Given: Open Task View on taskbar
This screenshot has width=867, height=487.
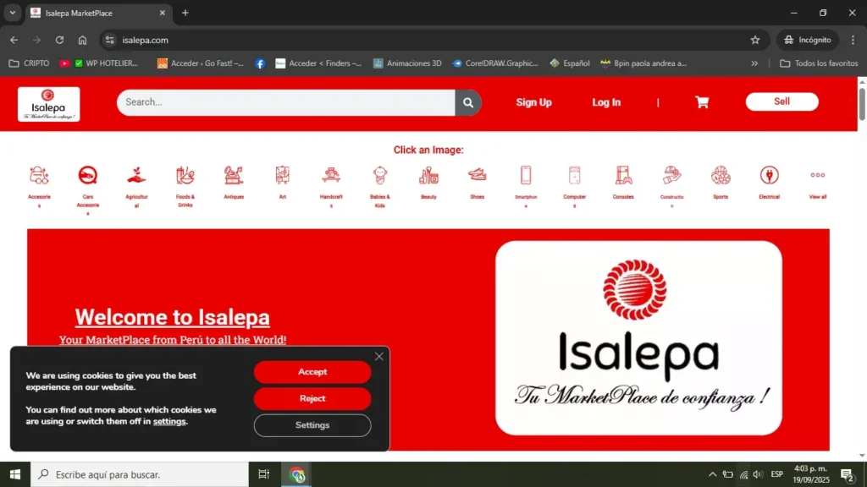Looking at the screenshot, I should click(264, 474).
